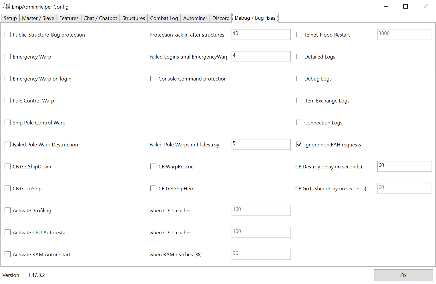The image size is (436, 284).
Task: Check Item Exchange Logs
Action: click(x=299, y=100)
